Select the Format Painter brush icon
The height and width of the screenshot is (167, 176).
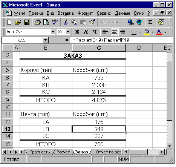coord(92,22)
